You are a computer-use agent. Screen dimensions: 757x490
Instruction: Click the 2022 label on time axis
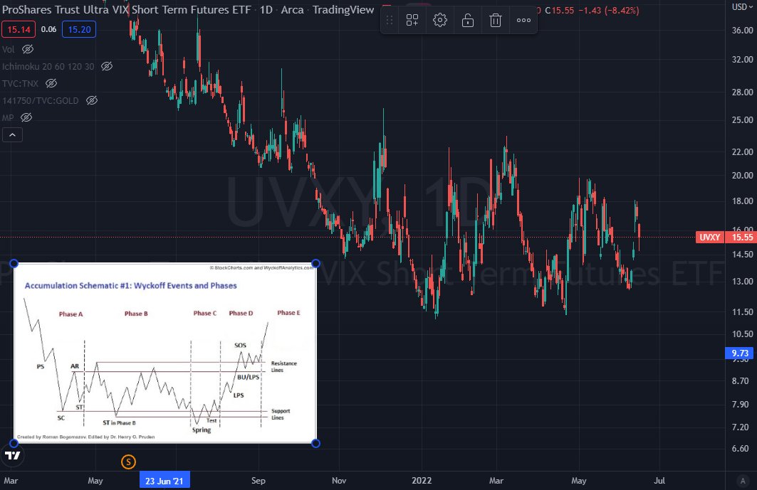(x=422, y=480)
